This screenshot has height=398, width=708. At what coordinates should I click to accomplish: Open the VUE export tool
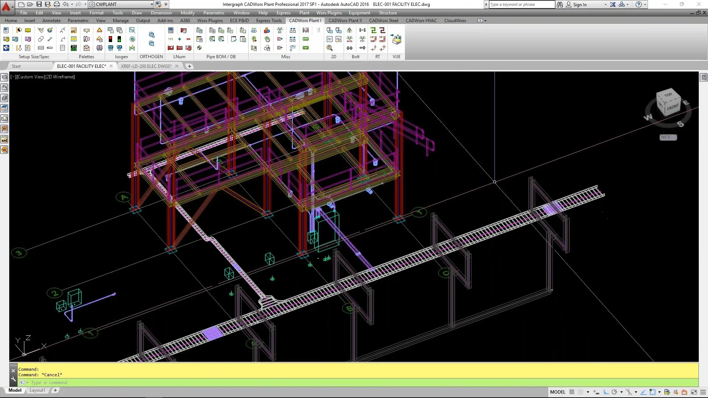pos(396,39)
